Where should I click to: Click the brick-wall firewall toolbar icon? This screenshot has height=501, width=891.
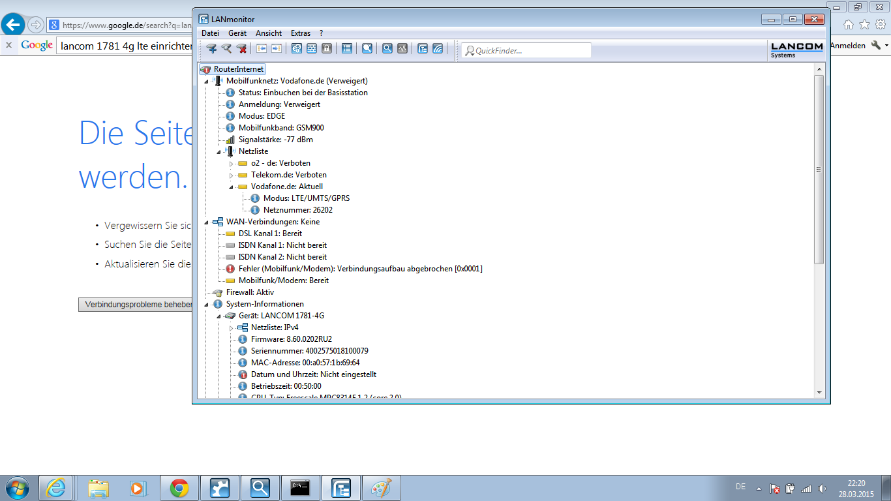312,48
